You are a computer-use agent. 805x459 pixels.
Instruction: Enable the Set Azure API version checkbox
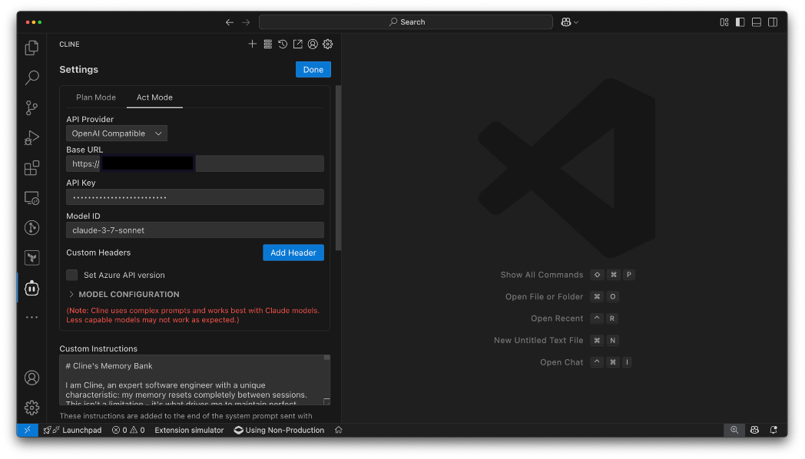(71, 274)
